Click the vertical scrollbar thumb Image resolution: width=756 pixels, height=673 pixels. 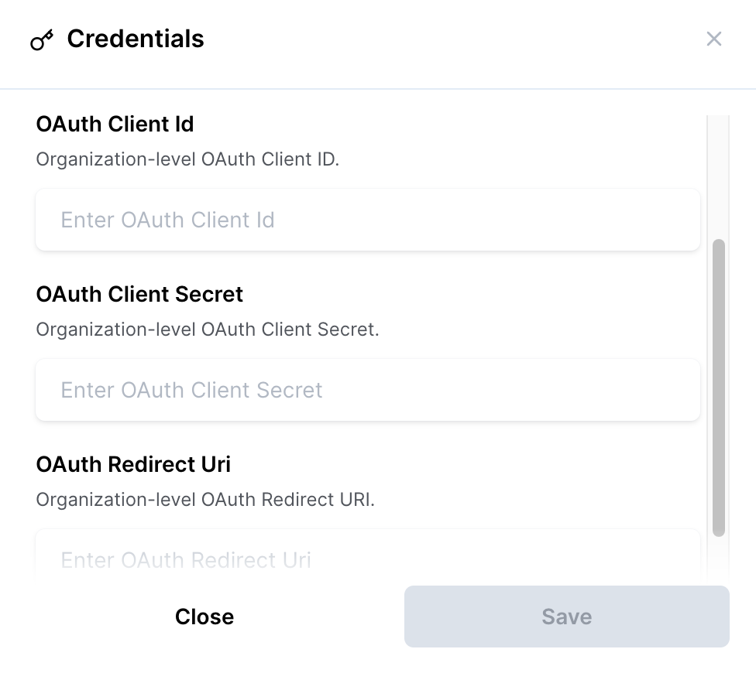click(x=719, y=387)
